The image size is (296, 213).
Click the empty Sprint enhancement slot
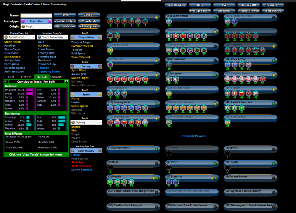pyautogui.click(x=227, y=153)
